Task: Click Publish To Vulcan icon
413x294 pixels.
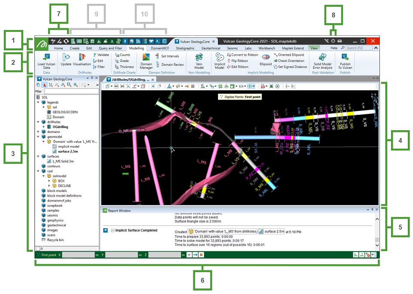Action: pos(345,57)
